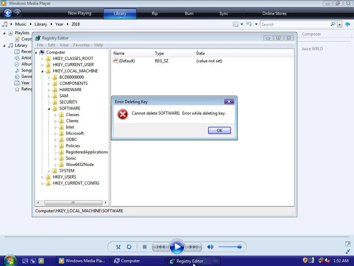Collapse HKEY_LOCAL_MACHINE key
The image size is (354, 266).
click(42, 71)
